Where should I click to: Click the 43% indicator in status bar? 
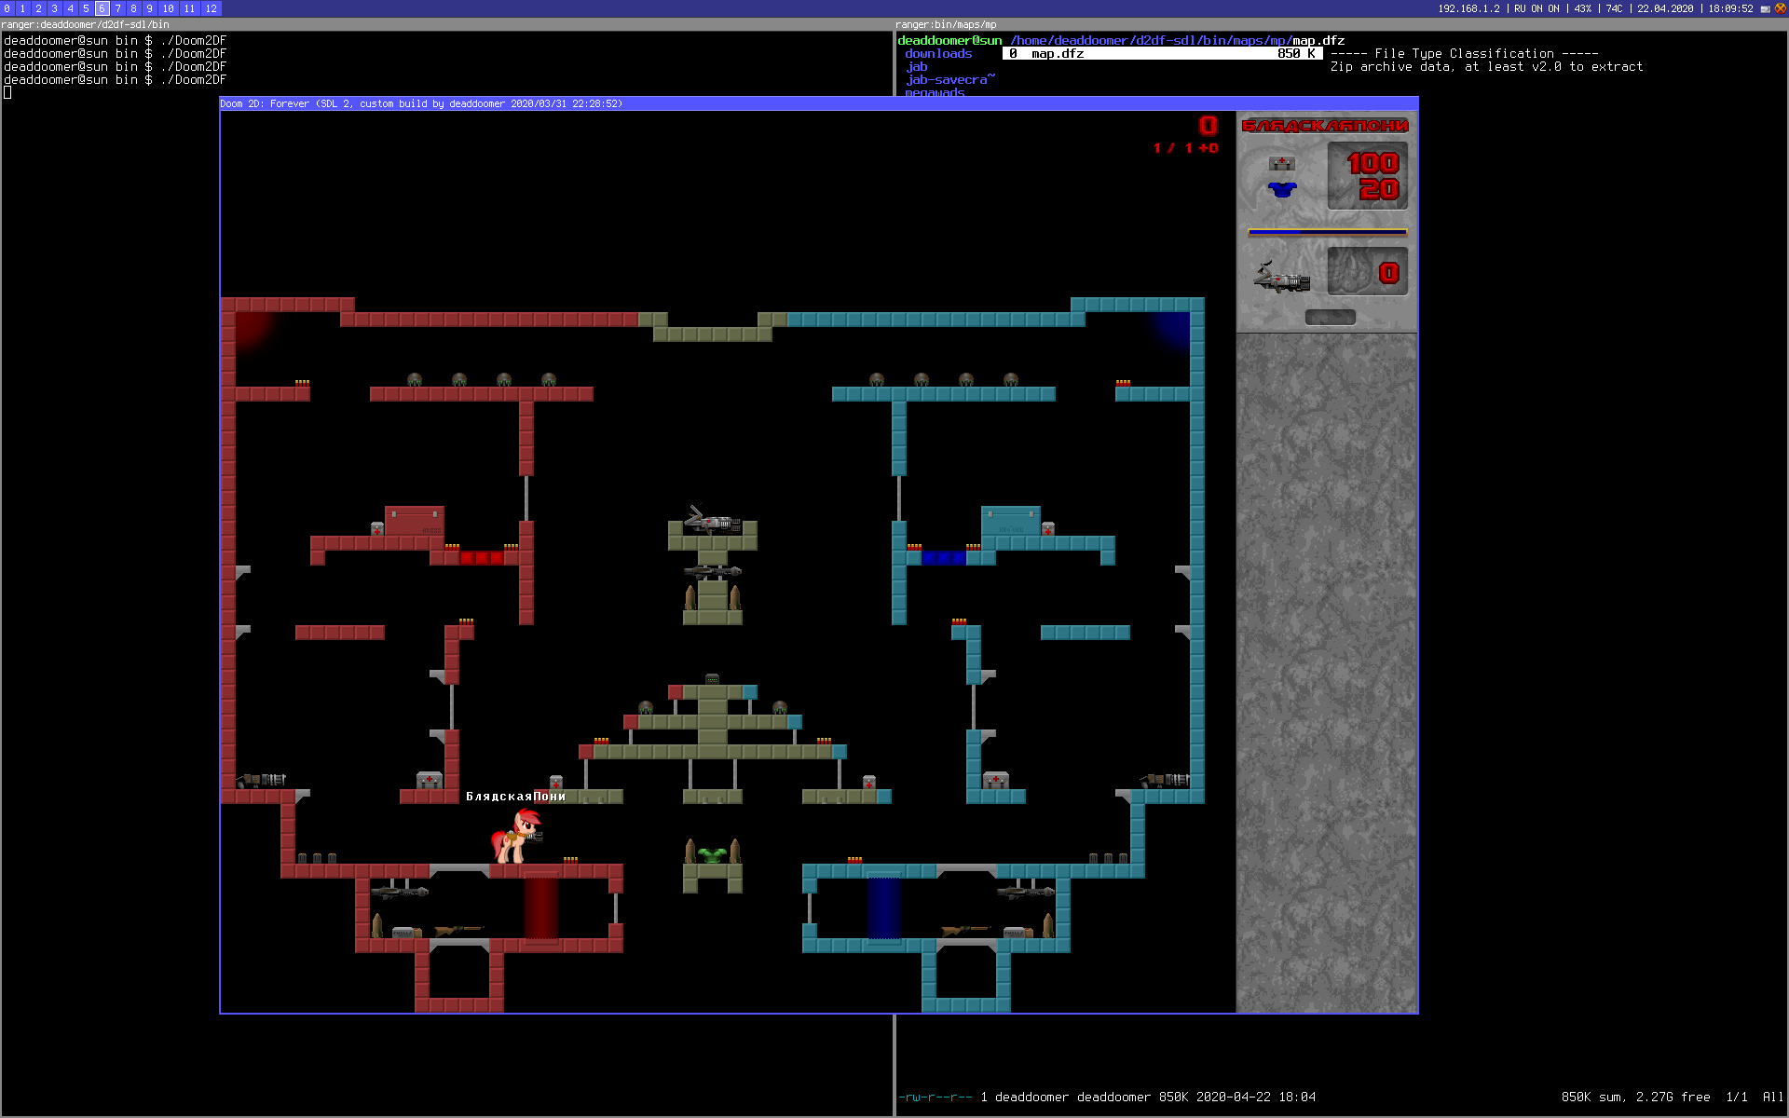point(1582,8)
